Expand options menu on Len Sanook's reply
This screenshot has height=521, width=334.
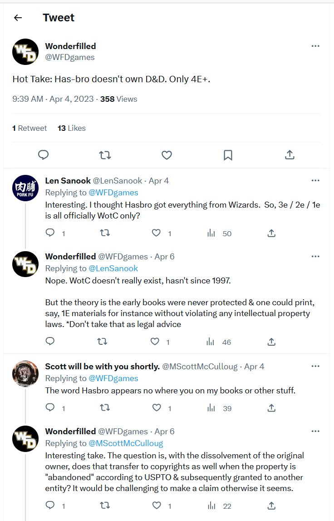[x=315, y=180]
